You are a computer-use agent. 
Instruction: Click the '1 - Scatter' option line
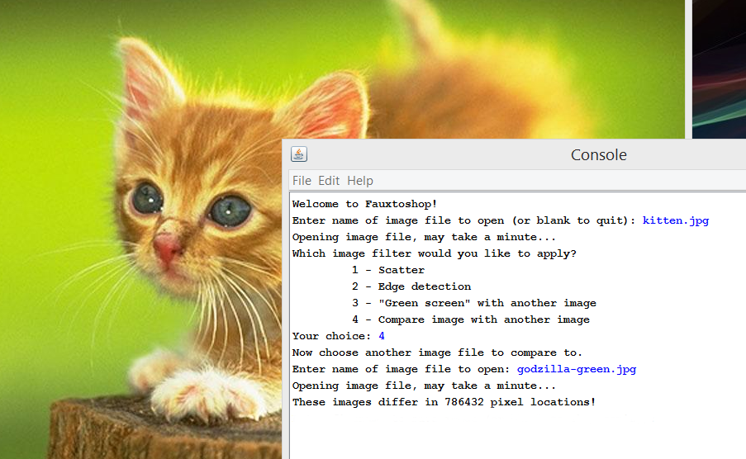(388, 270)
